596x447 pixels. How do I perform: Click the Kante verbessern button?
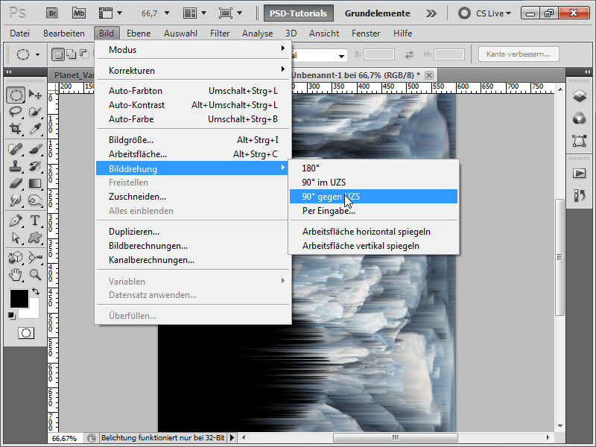[519, 54]
